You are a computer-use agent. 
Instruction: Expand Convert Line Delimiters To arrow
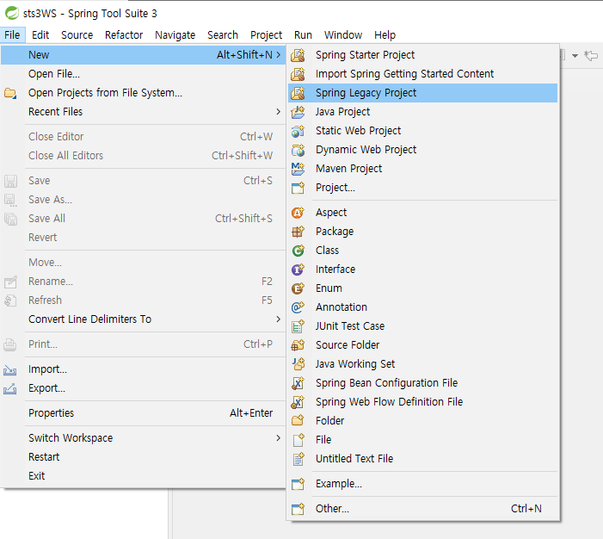(x=279, y=319)
